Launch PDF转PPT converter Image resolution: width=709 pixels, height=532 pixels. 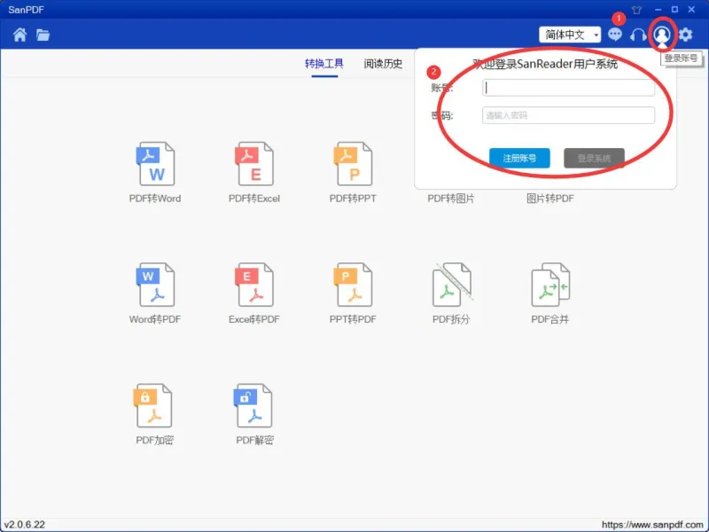point(353,172)
